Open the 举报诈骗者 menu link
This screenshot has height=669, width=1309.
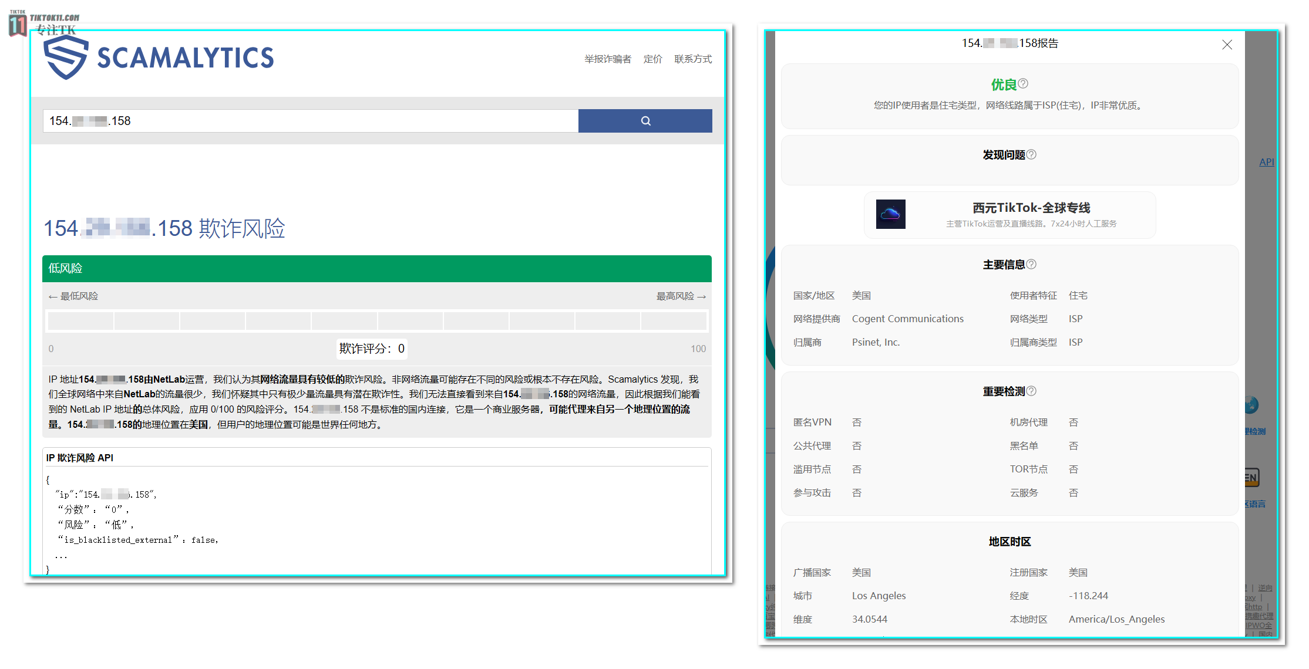click(607, 59)
